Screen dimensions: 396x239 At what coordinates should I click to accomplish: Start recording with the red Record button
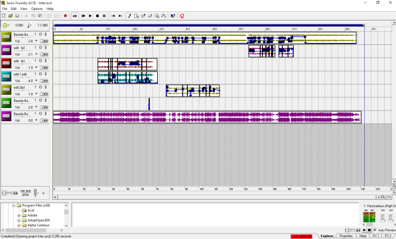point(65,16)
